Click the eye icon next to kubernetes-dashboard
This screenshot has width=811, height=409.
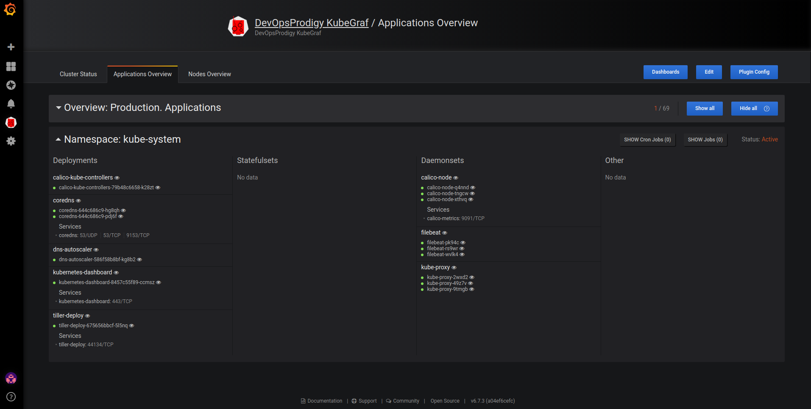tap(116, 273)
